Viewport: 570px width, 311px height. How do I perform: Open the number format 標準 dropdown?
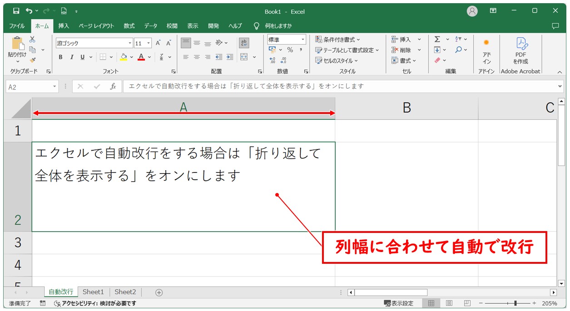[302, 40]
